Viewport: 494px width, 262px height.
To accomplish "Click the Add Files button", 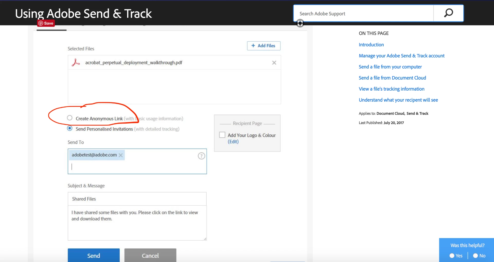I will point(264,46).
